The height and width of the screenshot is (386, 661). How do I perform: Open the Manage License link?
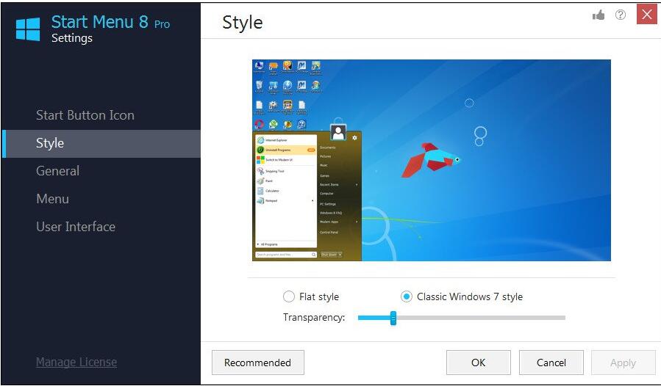[76, 362]
